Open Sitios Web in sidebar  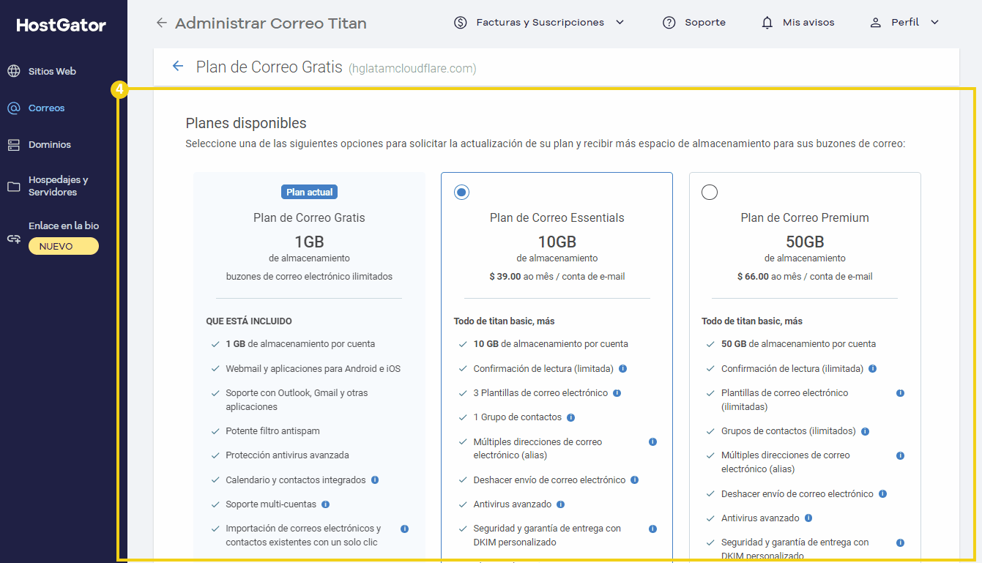click(x=53, y=71)
